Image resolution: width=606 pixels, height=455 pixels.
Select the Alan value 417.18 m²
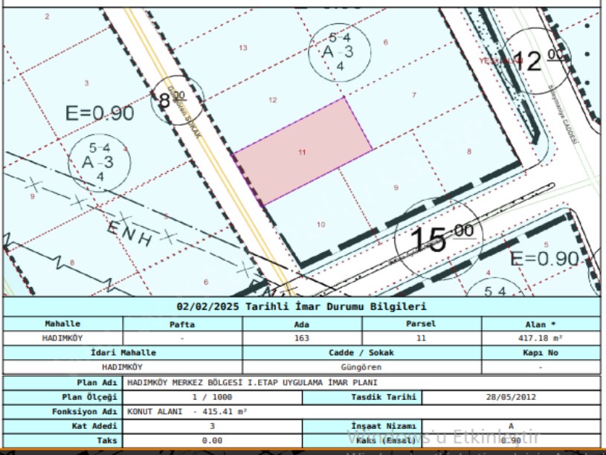pyautogui.click(x=541, y=338)
